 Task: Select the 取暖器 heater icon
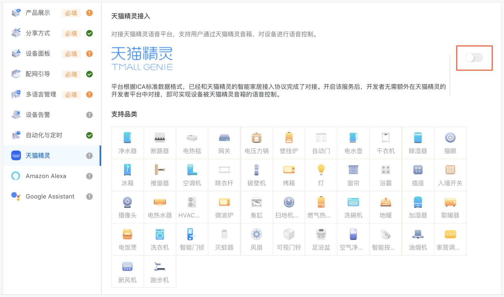(x=450, y=202)
